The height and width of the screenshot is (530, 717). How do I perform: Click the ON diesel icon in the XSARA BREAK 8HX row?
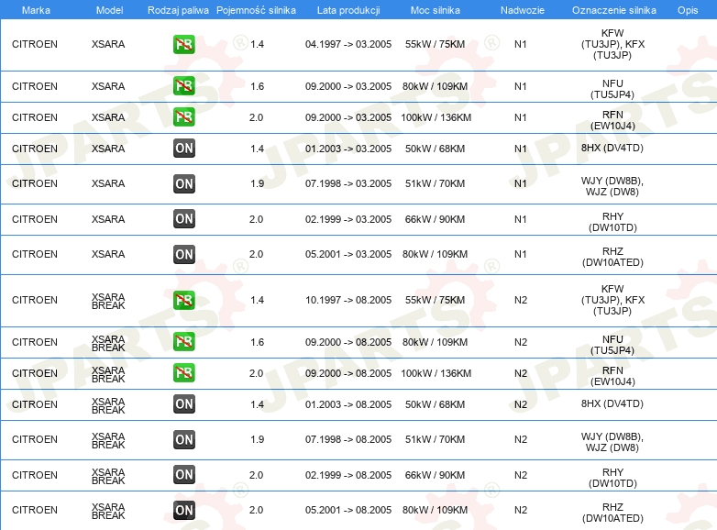pyautogui.click(x=183, y=403)
